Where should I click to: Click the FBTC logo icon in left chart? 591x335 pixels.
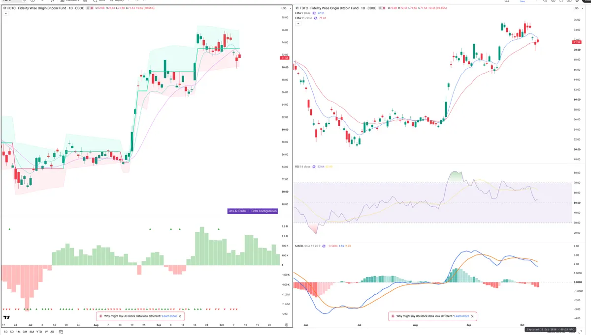[4, 8]
